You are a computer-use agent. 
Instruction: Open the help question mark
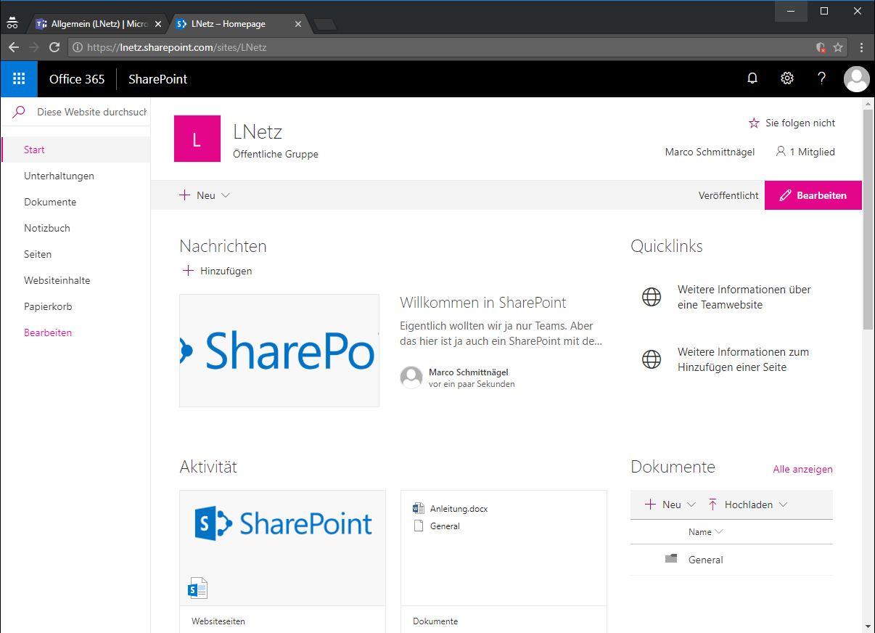pos(821,78)
